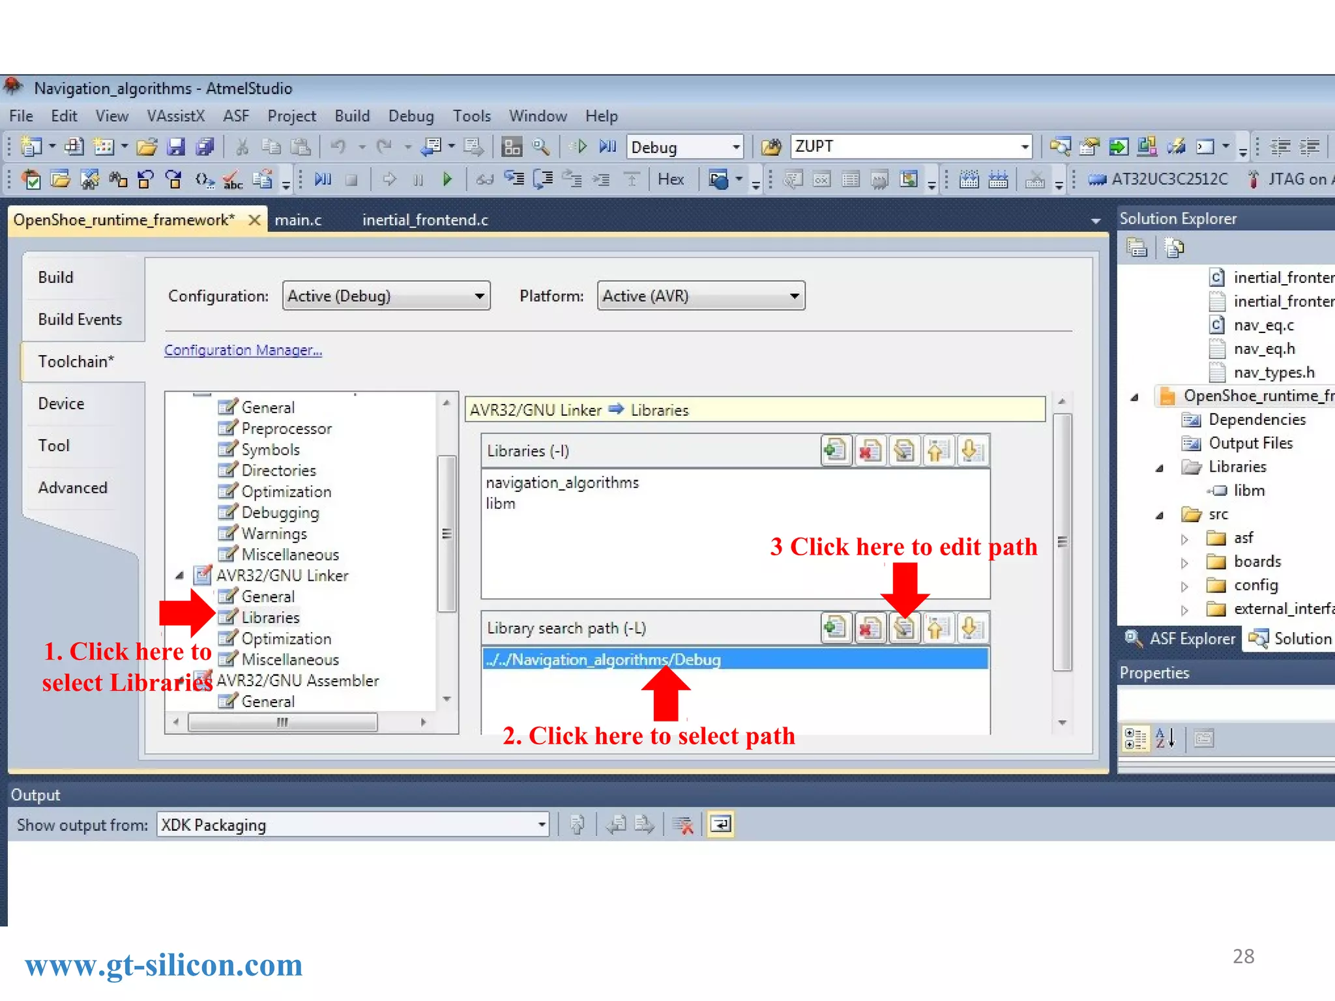This screenshot has width=1335, height=1001.
Task: Open the Platform Active (AVR) dropdown
Action: (701, 296)
